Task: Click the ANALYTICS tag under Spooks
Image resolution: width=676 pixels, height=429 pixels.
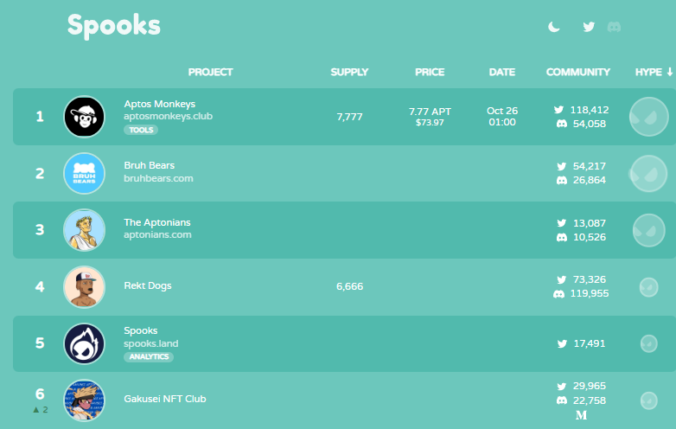Action: [149, 357]
